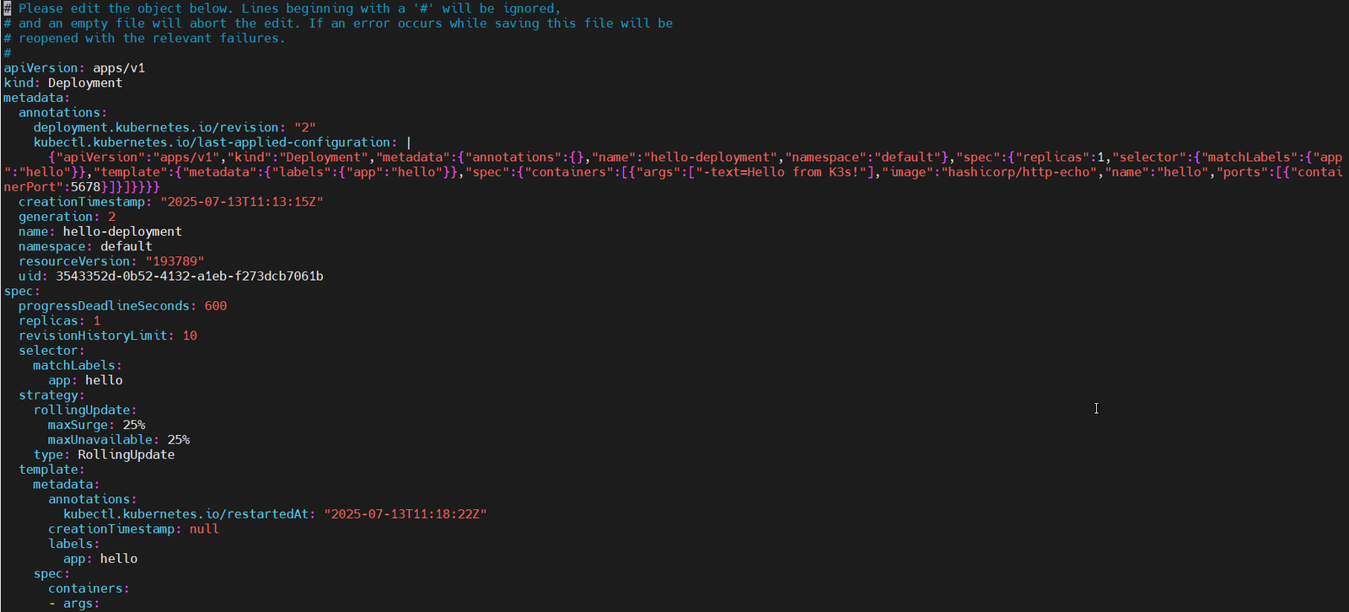Click progressDeadlineSeconds value 600
Screen dimensions: 1349x612
click(x=216, y=306)
